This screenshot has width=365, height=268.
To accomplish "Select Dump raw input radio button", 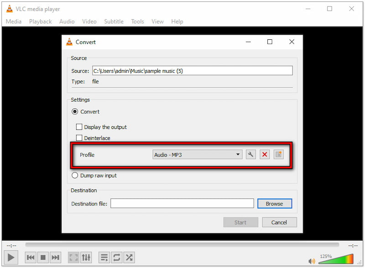I will click(x=75, y=176).
